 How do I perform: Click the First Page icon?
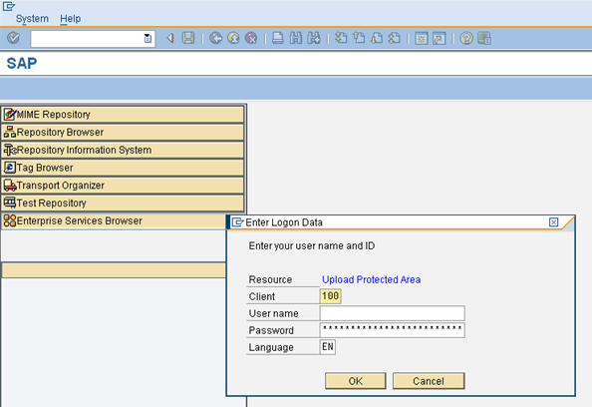coord(341,38)
